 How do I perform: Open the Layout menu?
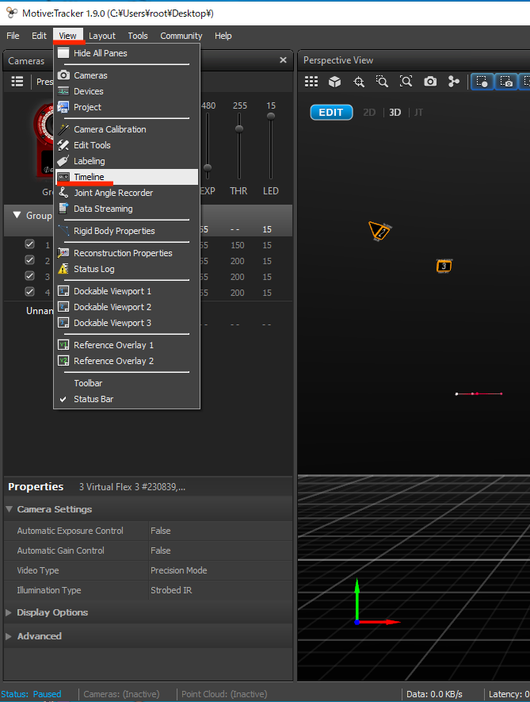point(102,36)
